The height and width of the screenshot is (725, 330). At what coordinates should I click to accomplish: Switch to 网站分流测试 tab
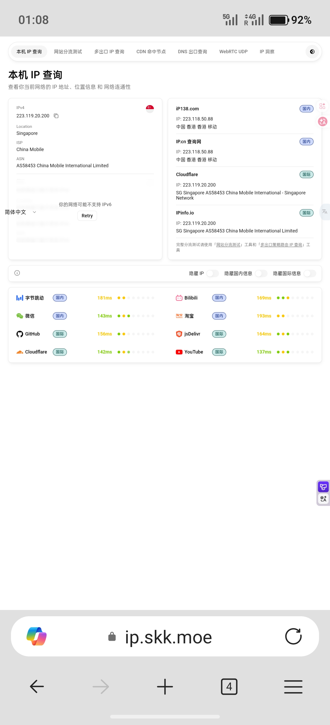[68, 51]
